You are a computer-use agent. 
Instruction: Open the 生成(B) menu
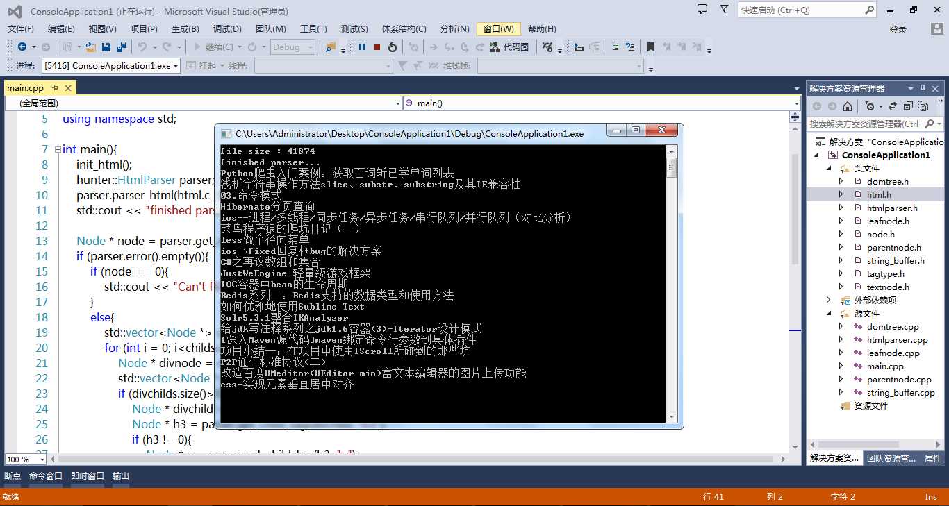[185, 29]
